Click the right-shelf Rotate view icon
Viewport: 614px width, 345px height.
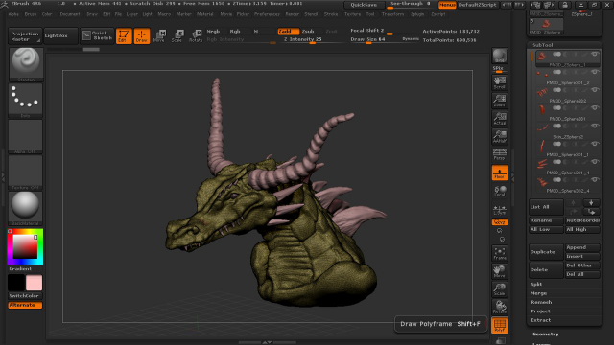(x=499, y=307)
